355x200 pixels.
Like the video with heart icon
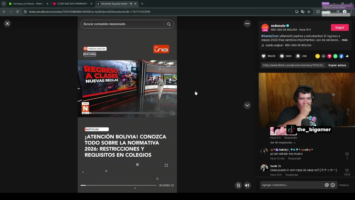pos(263,56)
